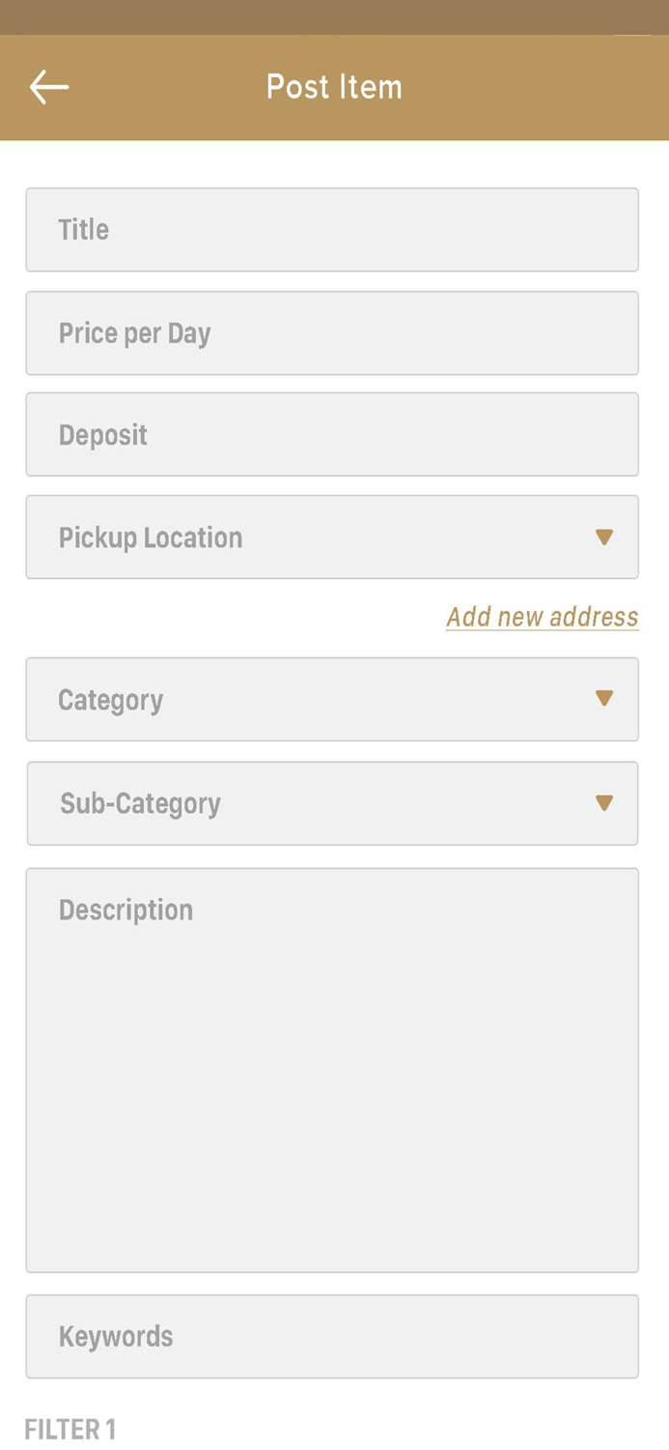Click the Category dropdown triangle icon
This screenshot has height=1450, width=669.
pyautogui.click(x=604, y=699)
